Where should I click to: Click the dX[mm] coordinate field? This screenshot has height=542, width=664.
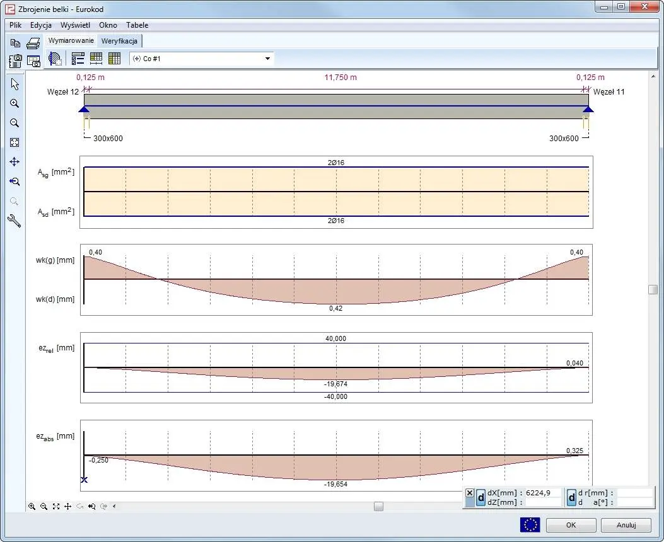pos(542,493)
